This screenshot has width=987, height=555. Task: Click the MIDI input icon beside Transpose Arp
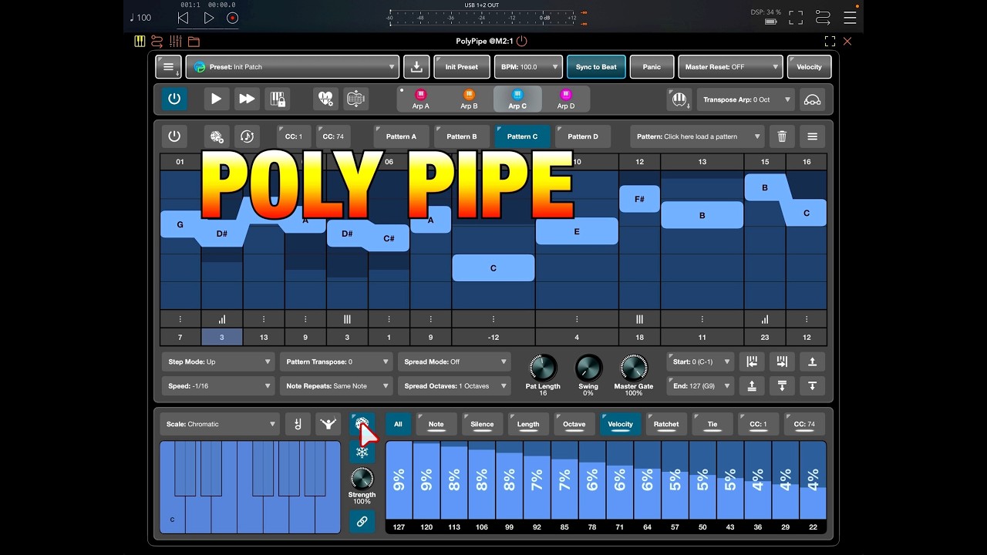pyautogui.click(x=679, y=99)
